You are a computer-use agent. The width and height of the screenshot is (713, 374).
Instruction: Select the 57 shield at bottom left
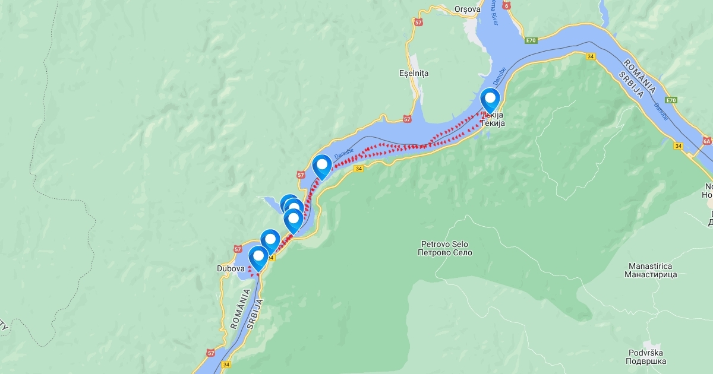[x=210, y=353]
